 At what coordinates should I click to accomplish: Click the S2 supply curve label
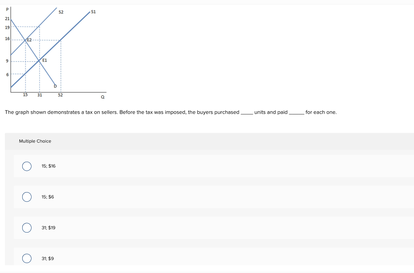coord(61,12)
